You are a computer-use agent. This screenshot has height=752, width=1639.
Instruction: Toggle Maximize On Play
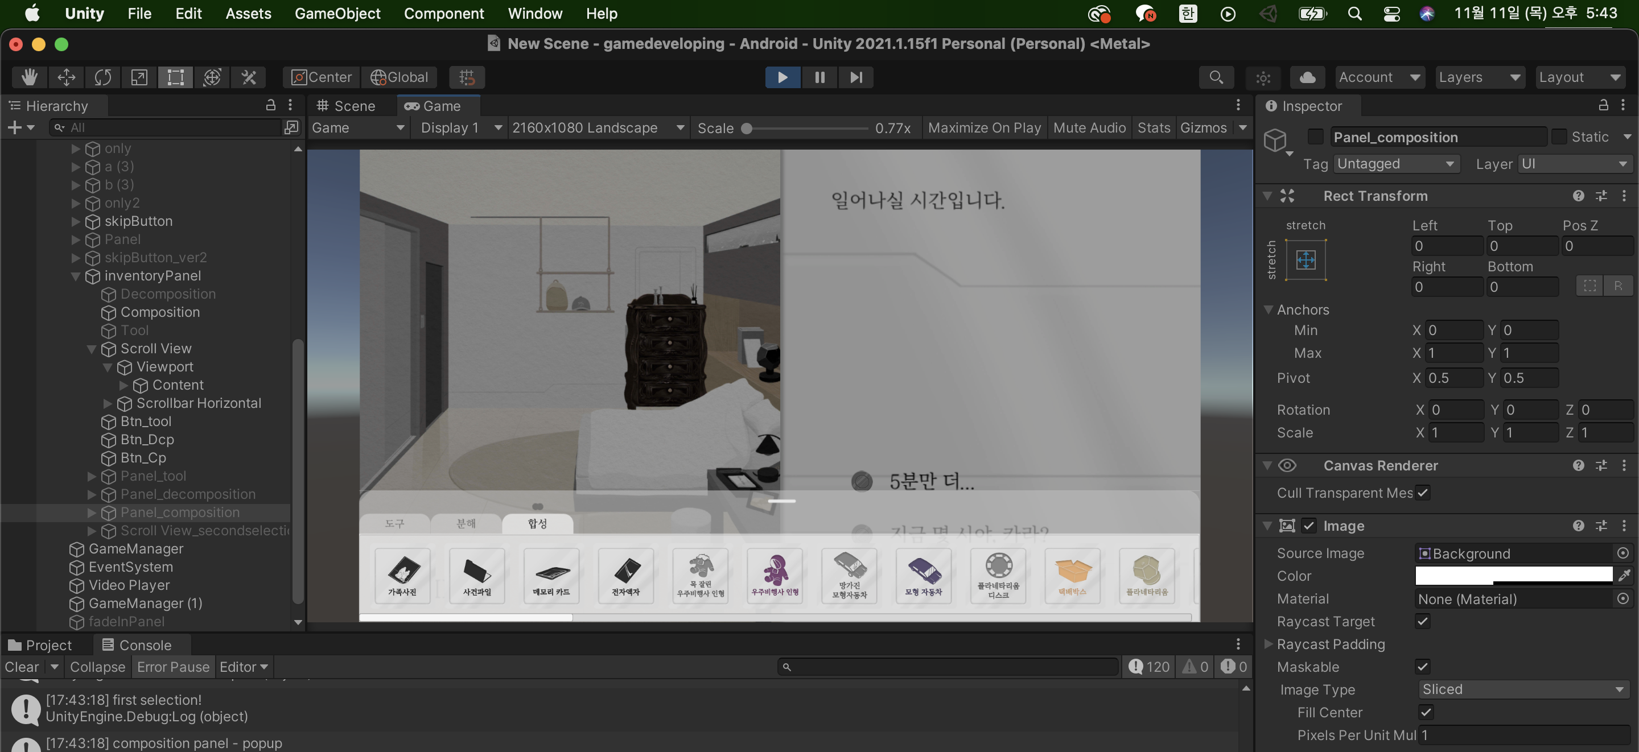983,127
